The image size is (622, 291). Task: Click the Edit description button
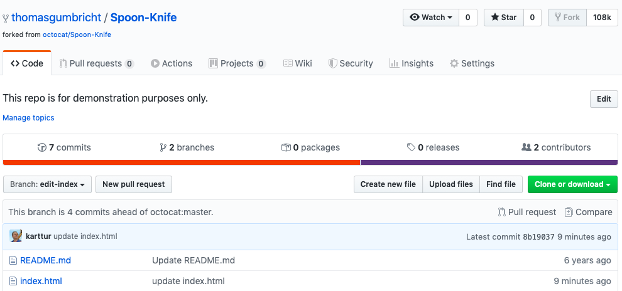coord(604,99)
